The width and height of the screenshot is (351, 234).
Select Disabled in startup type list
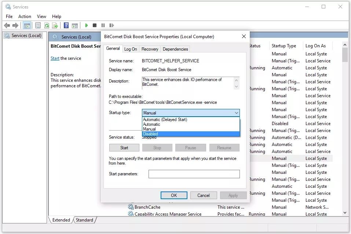click(190, 134)
